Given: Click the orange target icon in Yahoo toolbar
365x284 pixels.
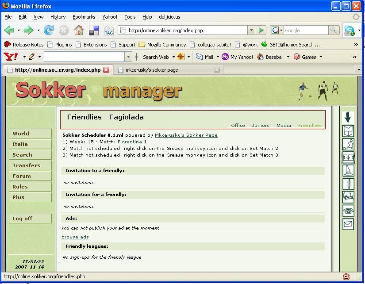Looking at the screenshot, I should tap(181, 57).
